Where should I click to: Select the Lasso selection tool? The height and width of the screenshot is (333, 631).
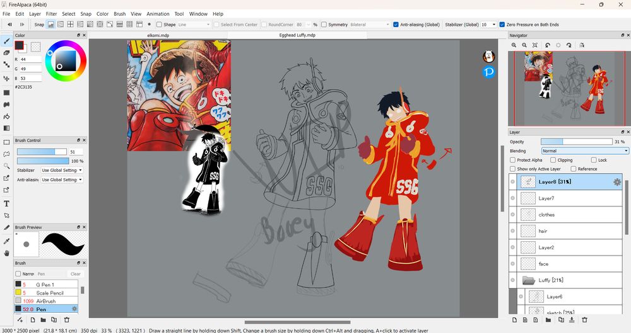coord(6,154)
